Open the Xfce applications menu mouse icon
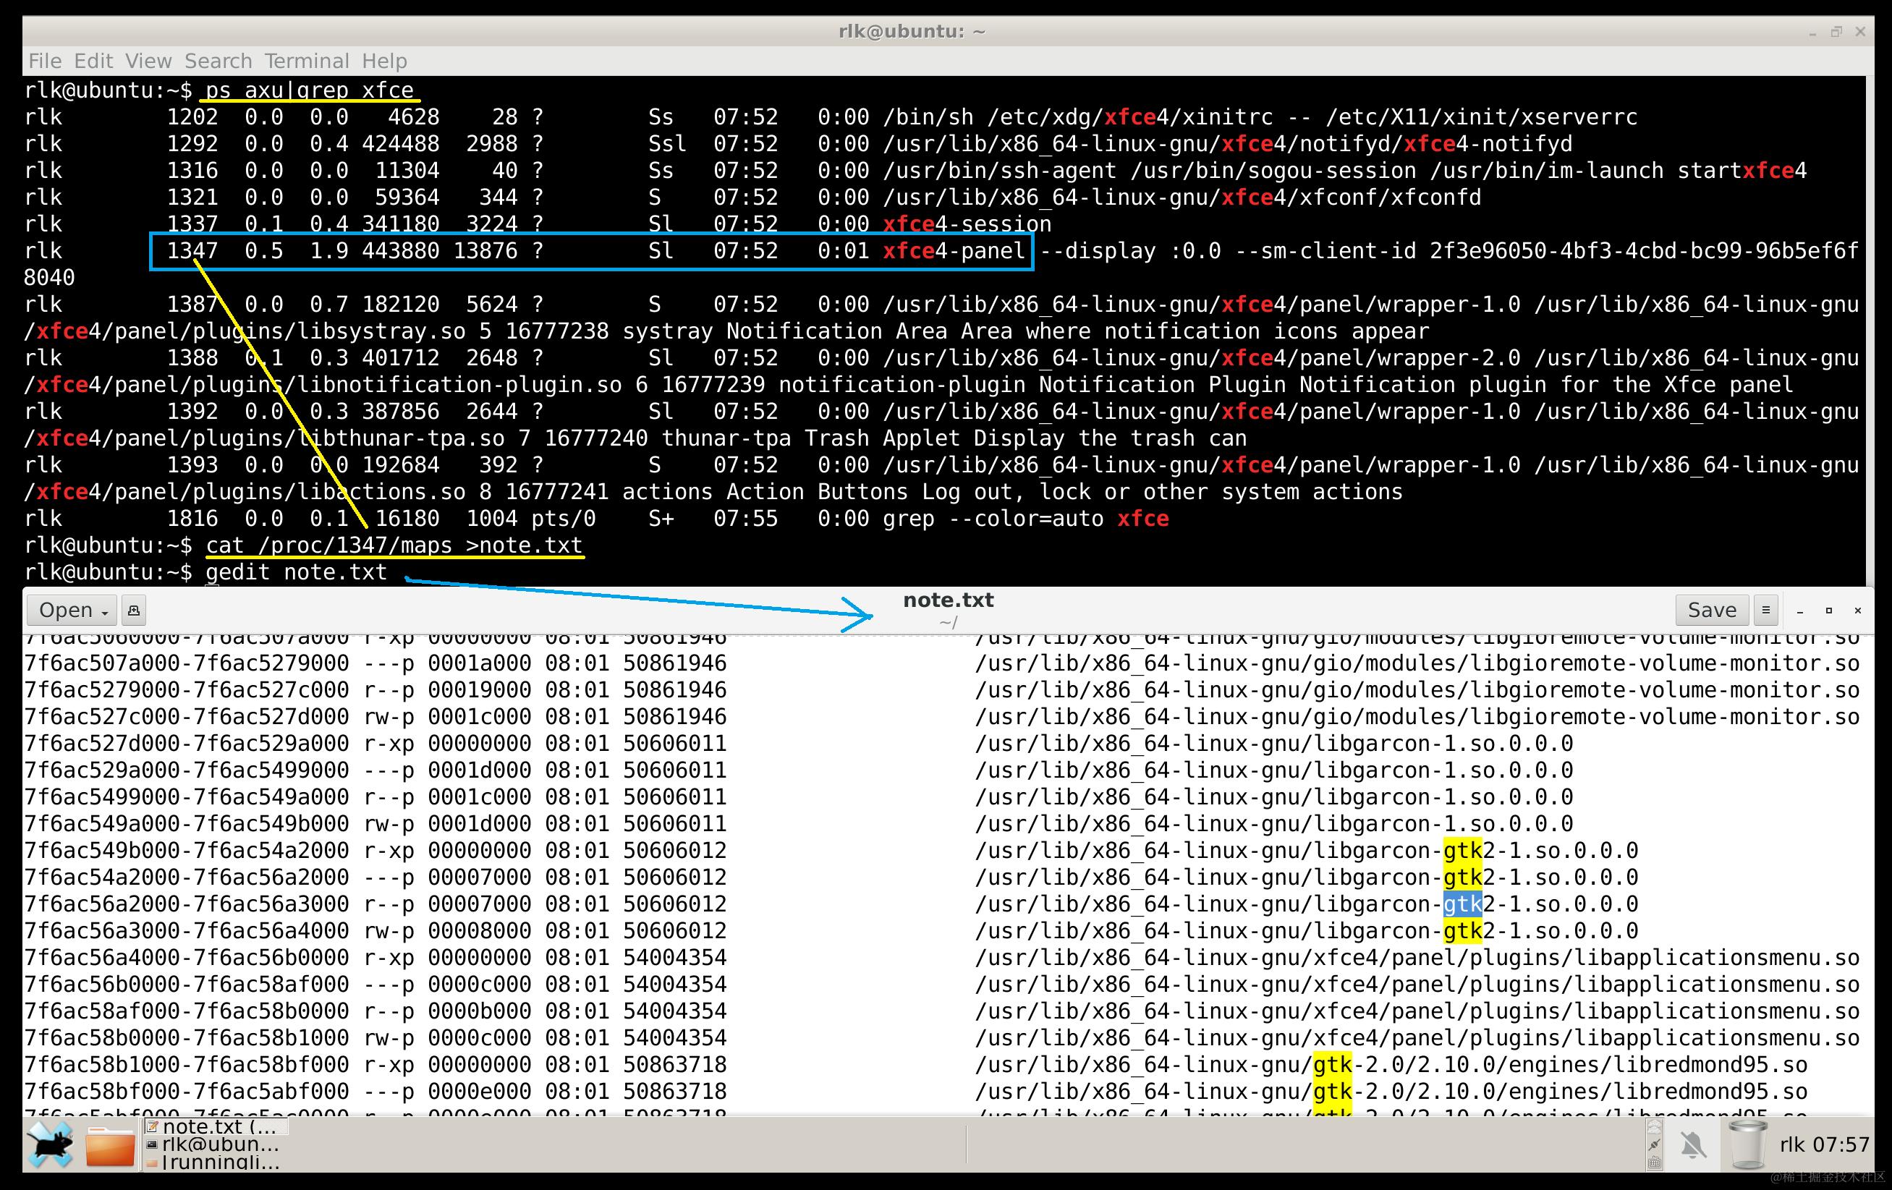 (51, 1144)
